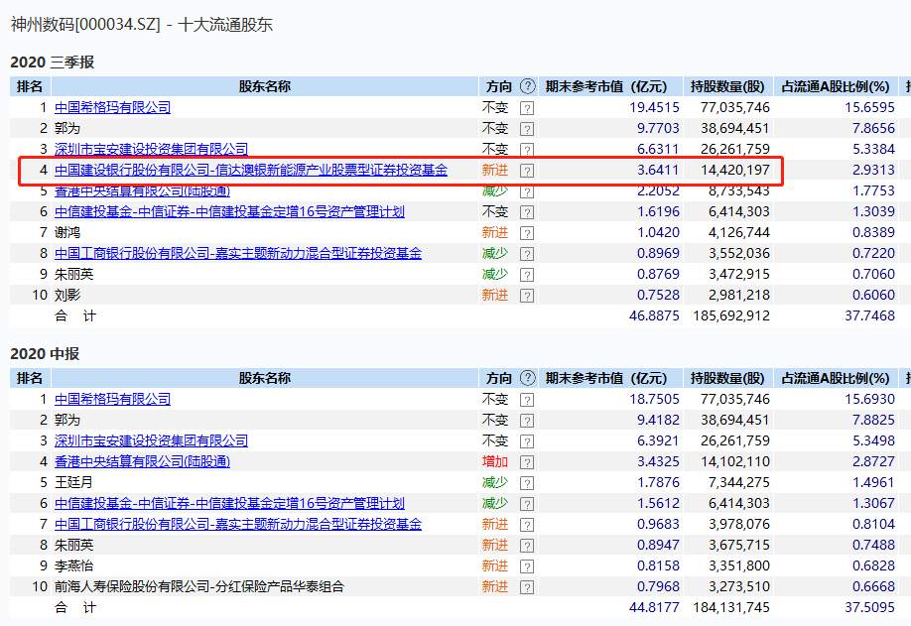911x626 pixels.
Task: Click total share count 185,692,912
Action: 731,316
